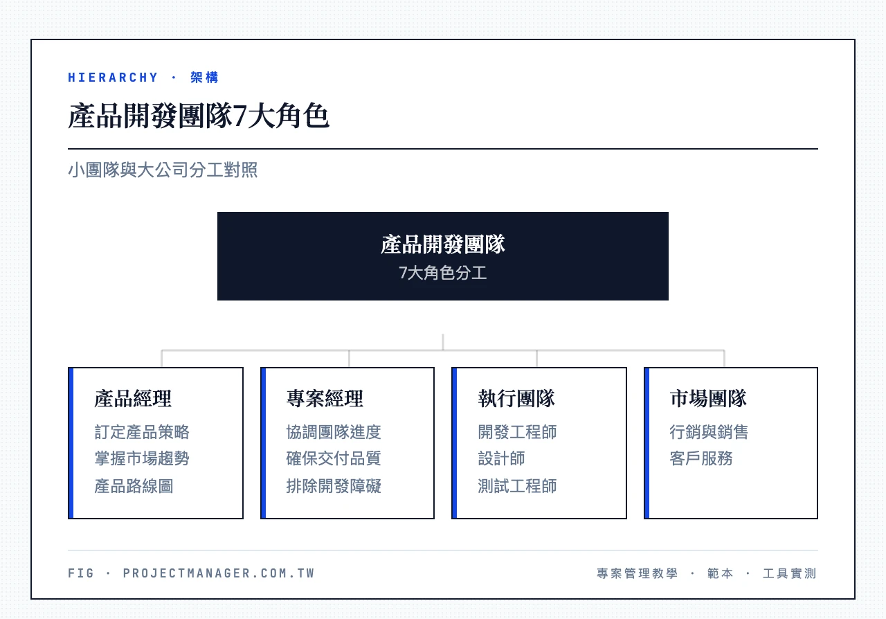Select the 執行團隊 card heading
Viewport: 886px width, 619px height.
pyautogui.click(x=516, y=398)
